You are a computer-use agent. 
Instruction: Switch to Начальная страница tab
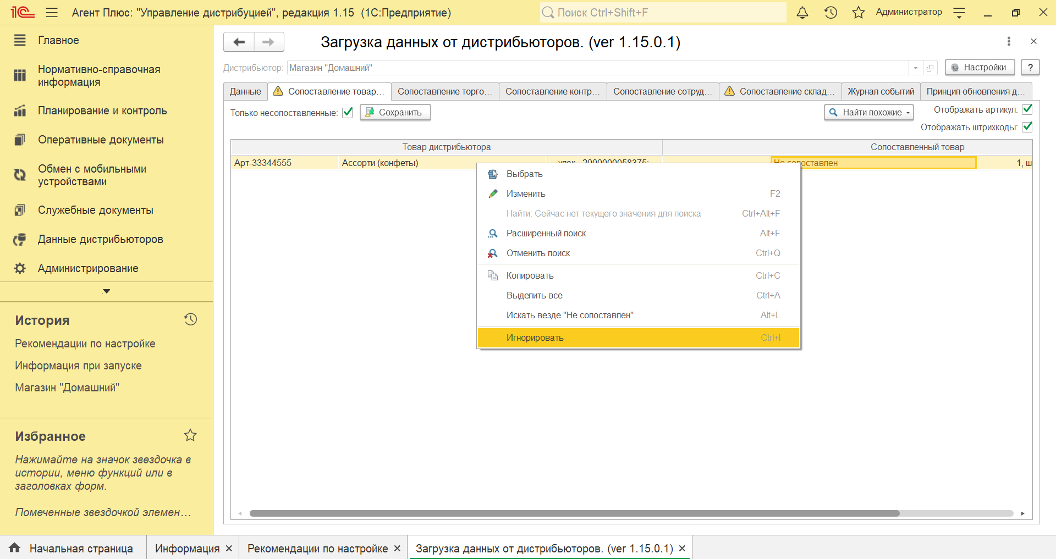[73, 548]
